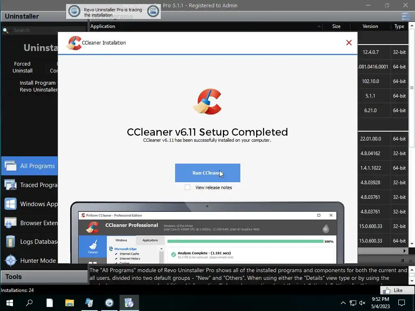
Task: Open All Programs in Revo sidebar
Action: (x=29, y=166)
